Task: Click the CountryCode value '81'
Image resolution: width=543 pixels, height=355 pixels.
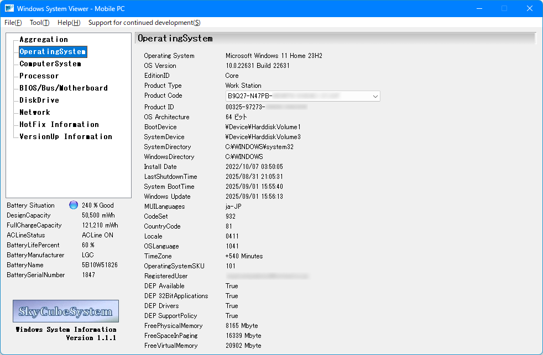Action: 229,226
